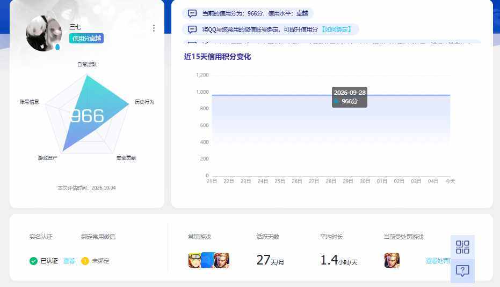Click the yellow warning icon beside 未绑定
The width and height of the screenshot is (500, 287).
coord(85,261)
